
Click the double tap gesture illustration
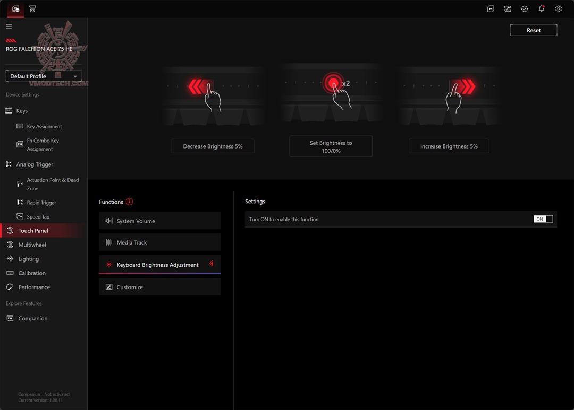tap(331, 93)
